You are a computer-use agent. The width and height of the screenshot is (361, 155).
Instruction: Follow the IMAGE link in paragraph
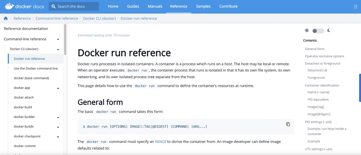click(160, 141)
